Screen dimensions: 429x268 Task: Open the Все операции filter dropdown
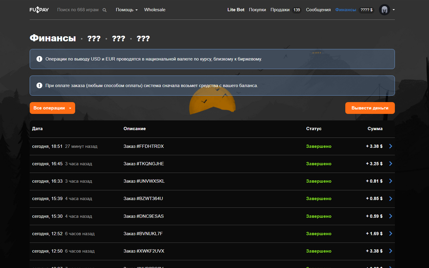tap(52, 108)
